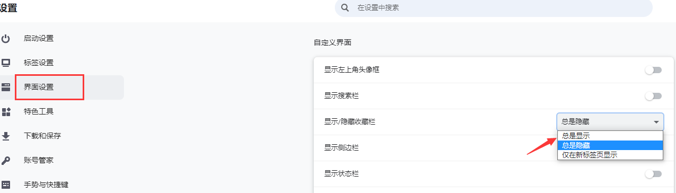Click the key icon for 账号管家
This screenshot has width=676, height=193.
click(6, 161)
